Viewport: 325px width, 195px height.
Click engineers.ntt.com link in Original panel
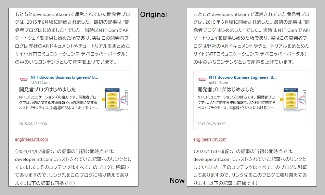click(x=32, y=139)
